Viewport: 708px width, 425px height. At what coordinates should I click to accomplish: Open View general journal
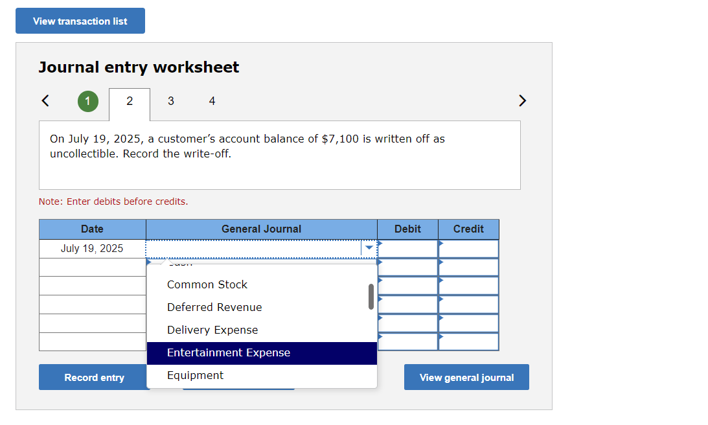pos(466,377)
